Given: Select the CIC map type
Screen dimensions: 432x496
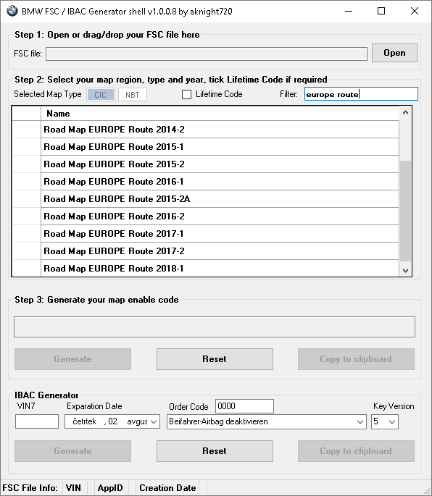Looking at the screenshot, I should click(101, 95).
